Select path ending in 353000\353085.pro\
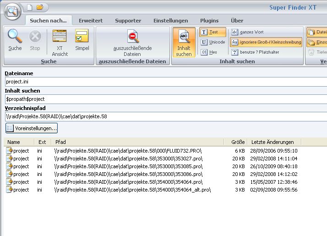This screenshot has height=236, width=327. (128, 166)
